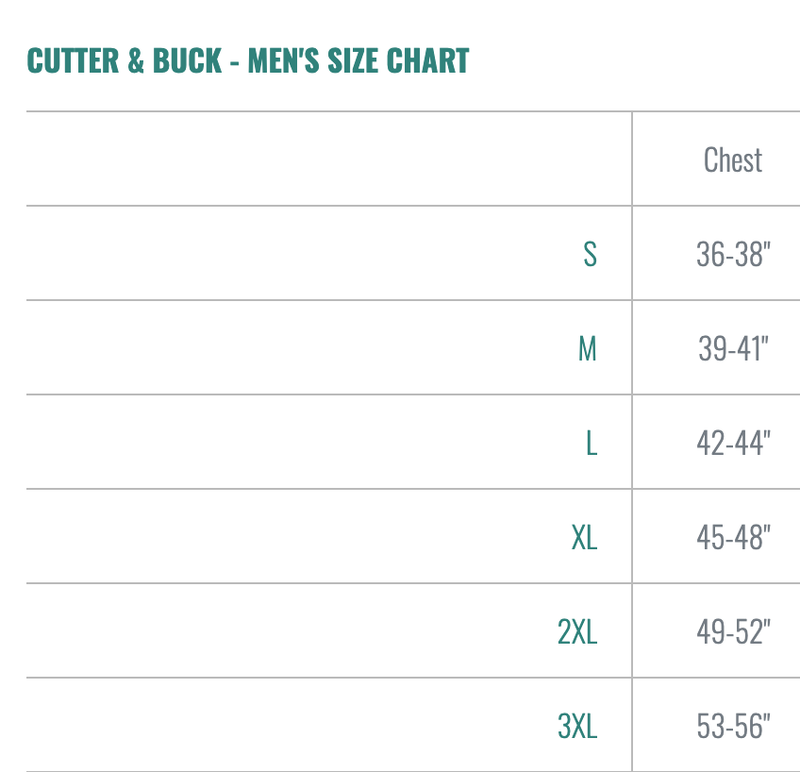Pick the XL size label

click(x=584, y=537)
